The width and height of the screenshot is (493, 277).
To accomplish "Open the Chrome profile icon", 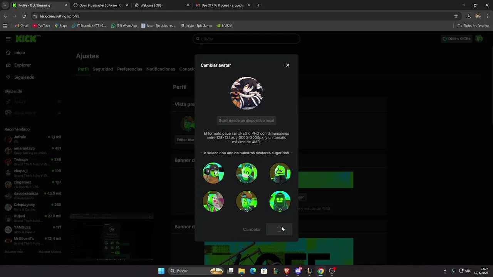I will pyautogui.click(x=478, y=16).
